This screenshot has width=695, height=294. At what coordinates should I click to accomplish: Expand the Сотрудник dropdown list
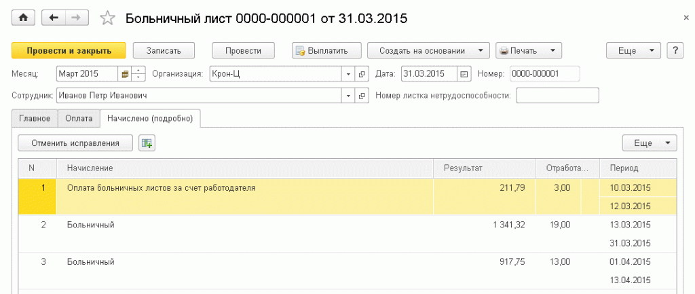coord(348,95)
